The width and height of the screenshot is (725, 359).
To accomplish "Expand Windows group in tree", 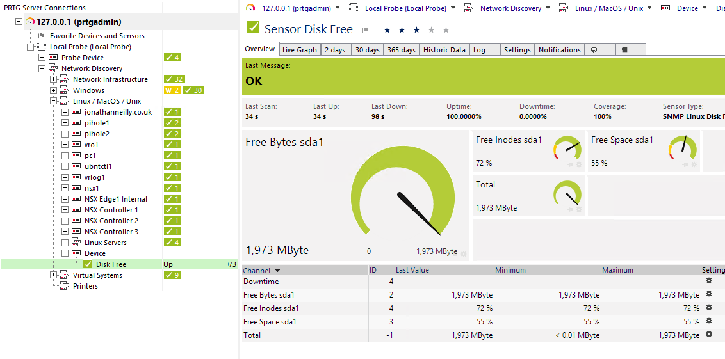I will (54, 90).
